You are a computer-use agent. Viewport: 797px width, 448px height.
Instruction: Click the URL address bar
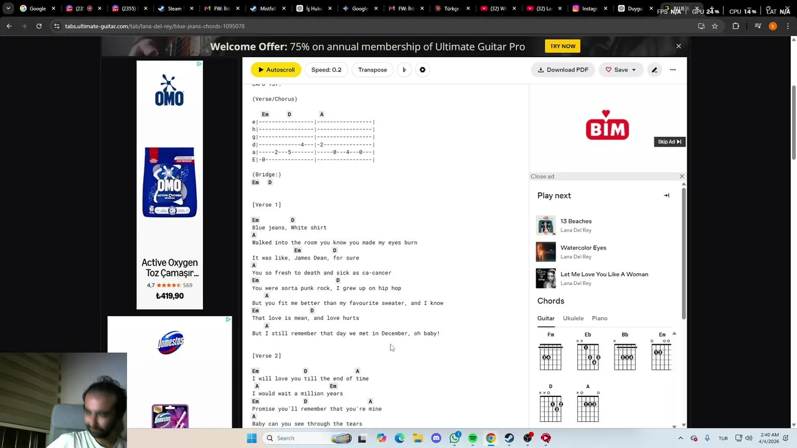[374, 26]
